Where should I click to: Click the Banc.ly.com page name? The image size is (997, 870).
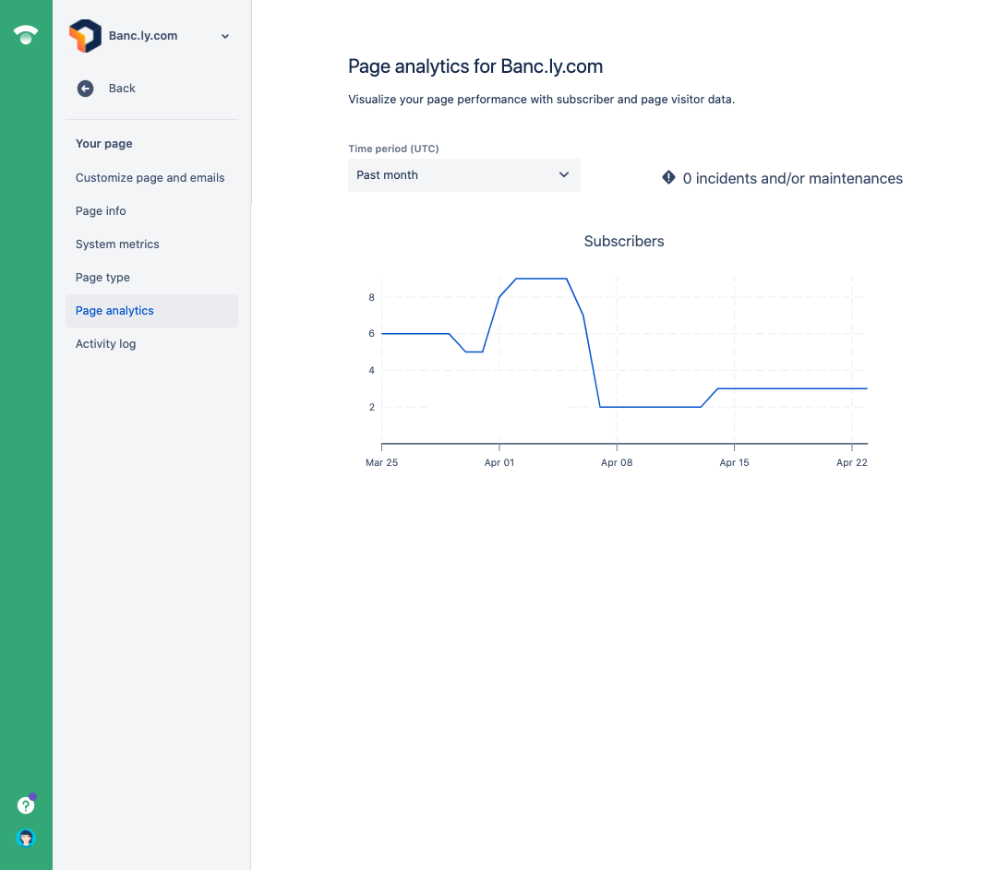pyautogui.click(x=143, y=36)
